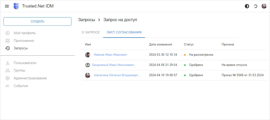270x120 pixels.
Task: Open the hamburger navigation menu
Action: (x=7, y=6)
